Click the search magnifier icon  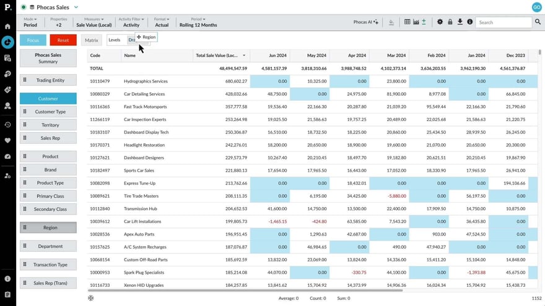click(538, 22)
